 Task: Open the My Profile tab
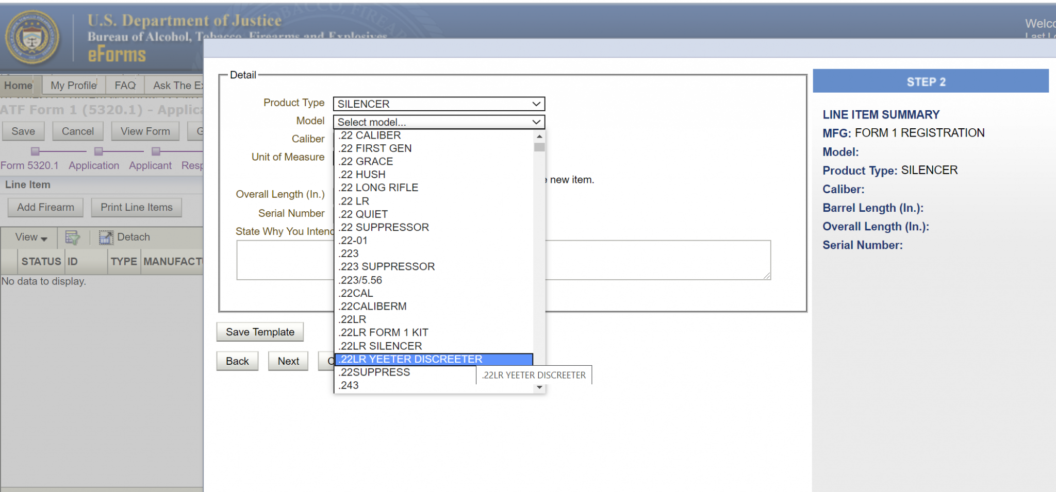74,86
